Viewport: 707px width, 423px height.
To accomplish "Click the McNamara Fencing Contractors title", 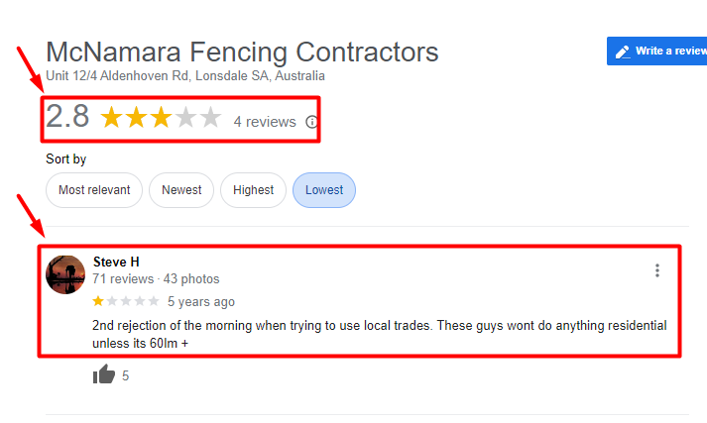I will click(242, 52).
